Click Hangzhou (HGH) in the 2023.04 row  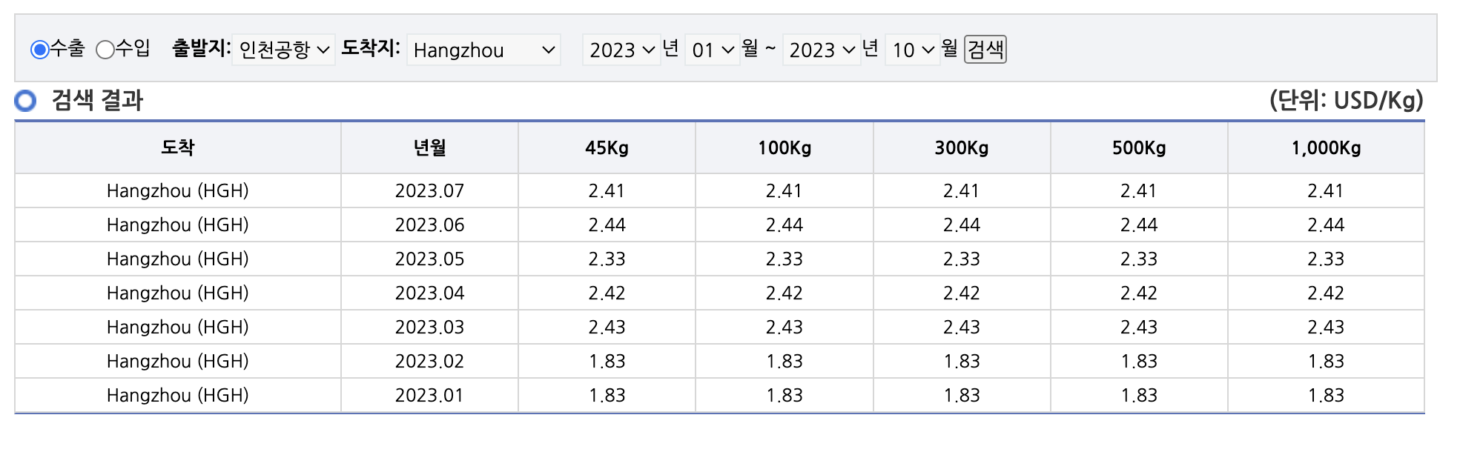178,293
